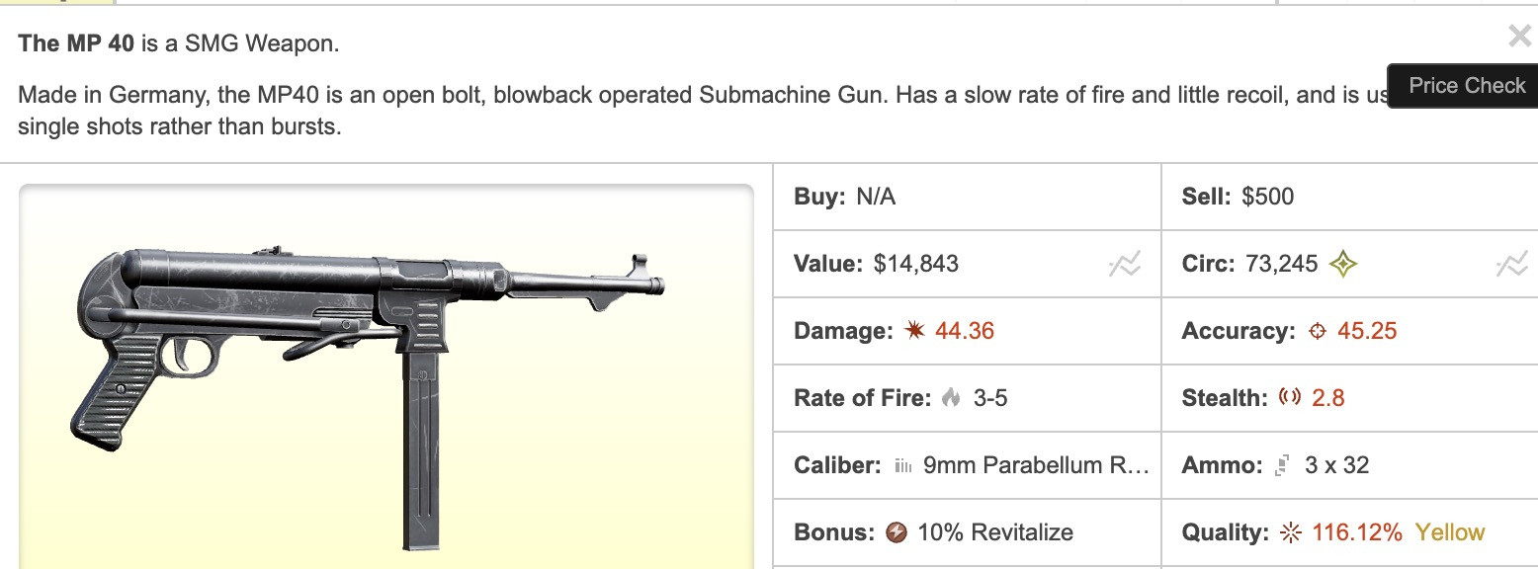
Task: Open the Value price history chart icon
Action: pos(1125,264)
